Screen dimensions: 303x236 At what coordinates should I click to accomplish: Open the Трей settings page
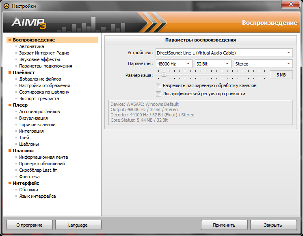click(x=24, y=138)
